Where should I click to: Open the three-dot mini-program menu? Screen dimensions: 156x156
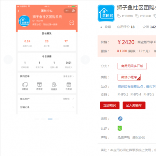[x=67, y=11]
